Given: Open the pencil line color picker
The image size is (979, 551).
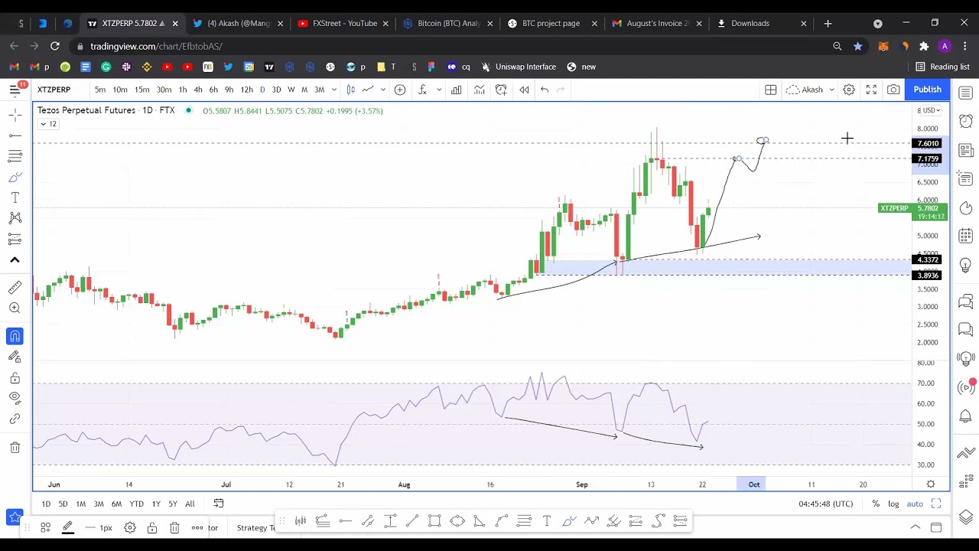Looking at the screenshot, I should pyautogui.click(x=68, y=527).
